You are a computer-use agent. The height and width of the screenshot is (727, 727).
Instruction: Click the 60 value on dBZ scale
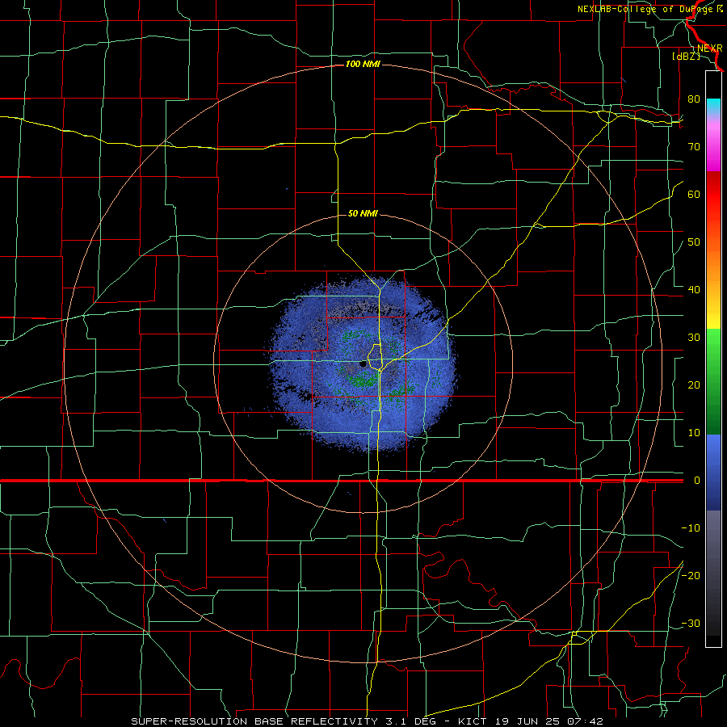click(694, 194)
